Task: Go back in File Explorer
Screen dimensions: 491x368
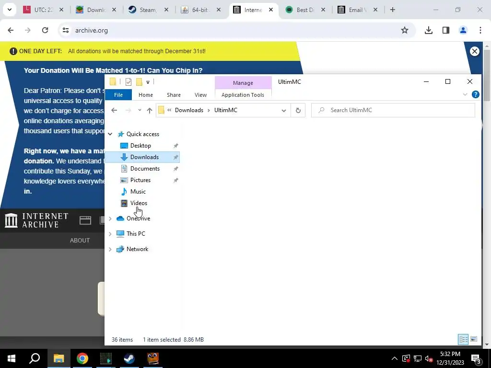Action: pos(114,110)
